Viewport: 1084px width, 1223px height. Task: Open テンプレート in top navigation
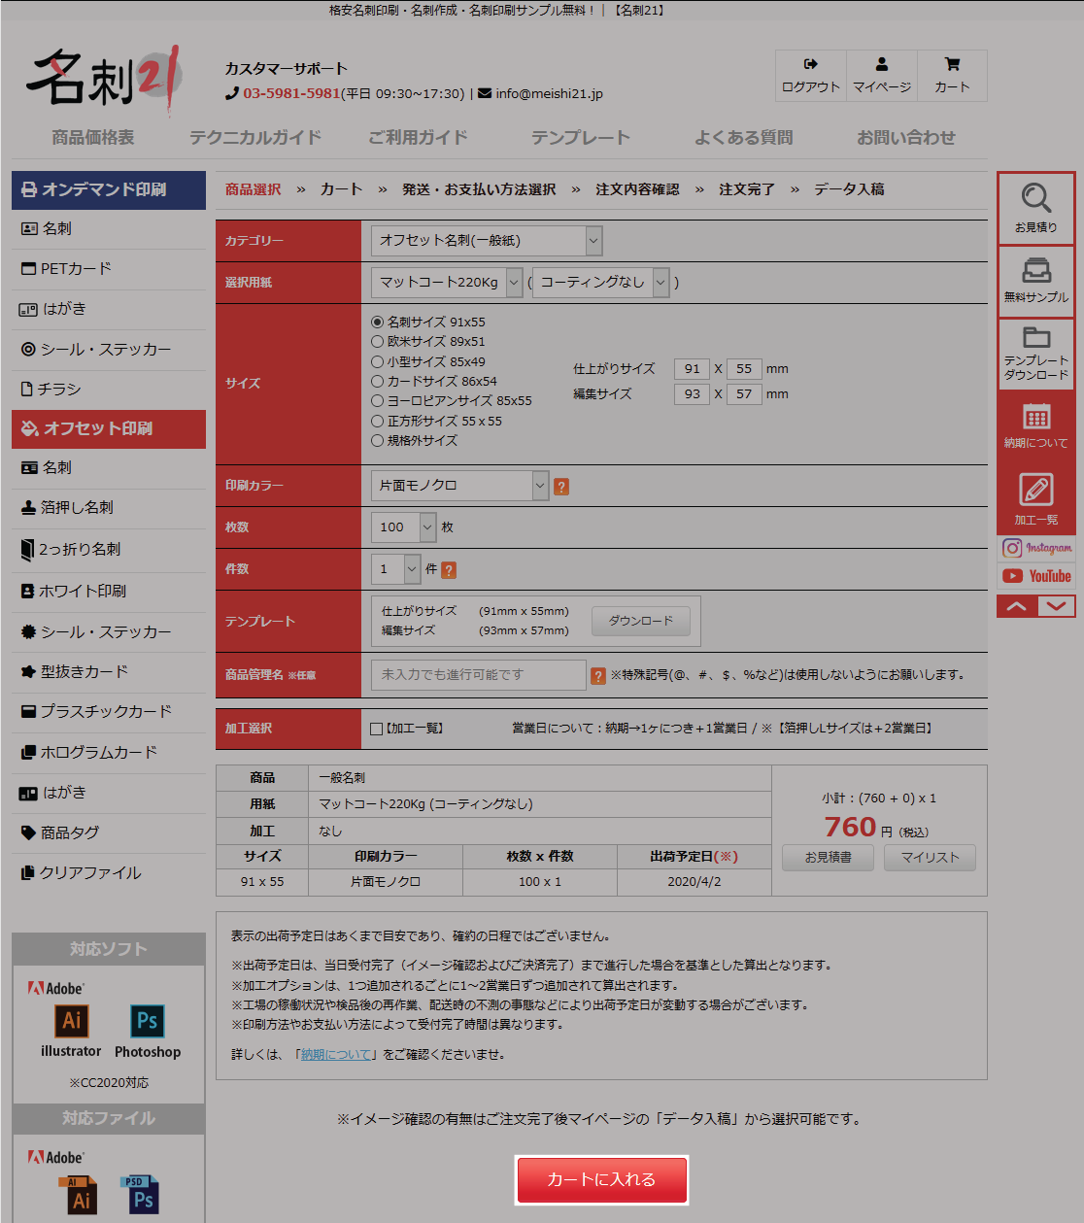point(581,138)
